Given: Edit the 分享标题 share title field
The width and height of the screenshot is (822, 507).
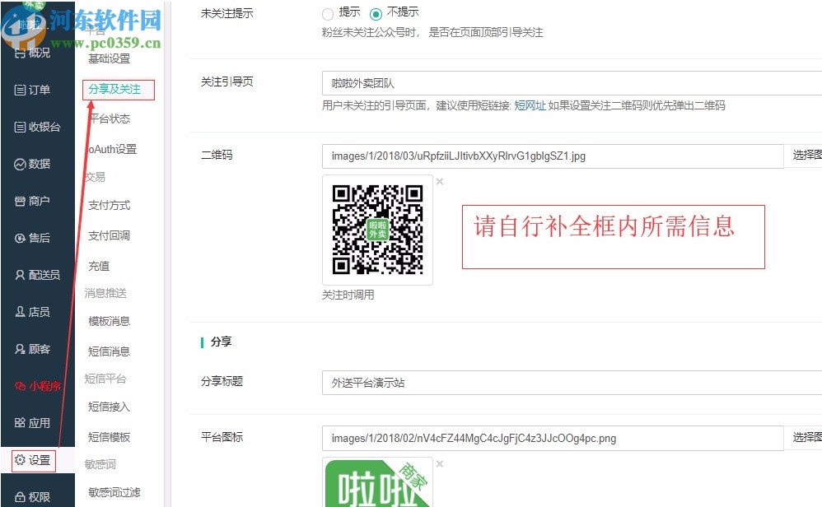Looking at the screenshot, I should [494, 383].
